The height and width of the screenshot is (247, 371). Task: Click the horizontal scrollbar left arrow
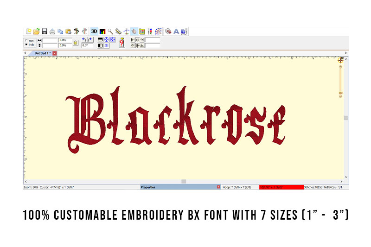26,182
